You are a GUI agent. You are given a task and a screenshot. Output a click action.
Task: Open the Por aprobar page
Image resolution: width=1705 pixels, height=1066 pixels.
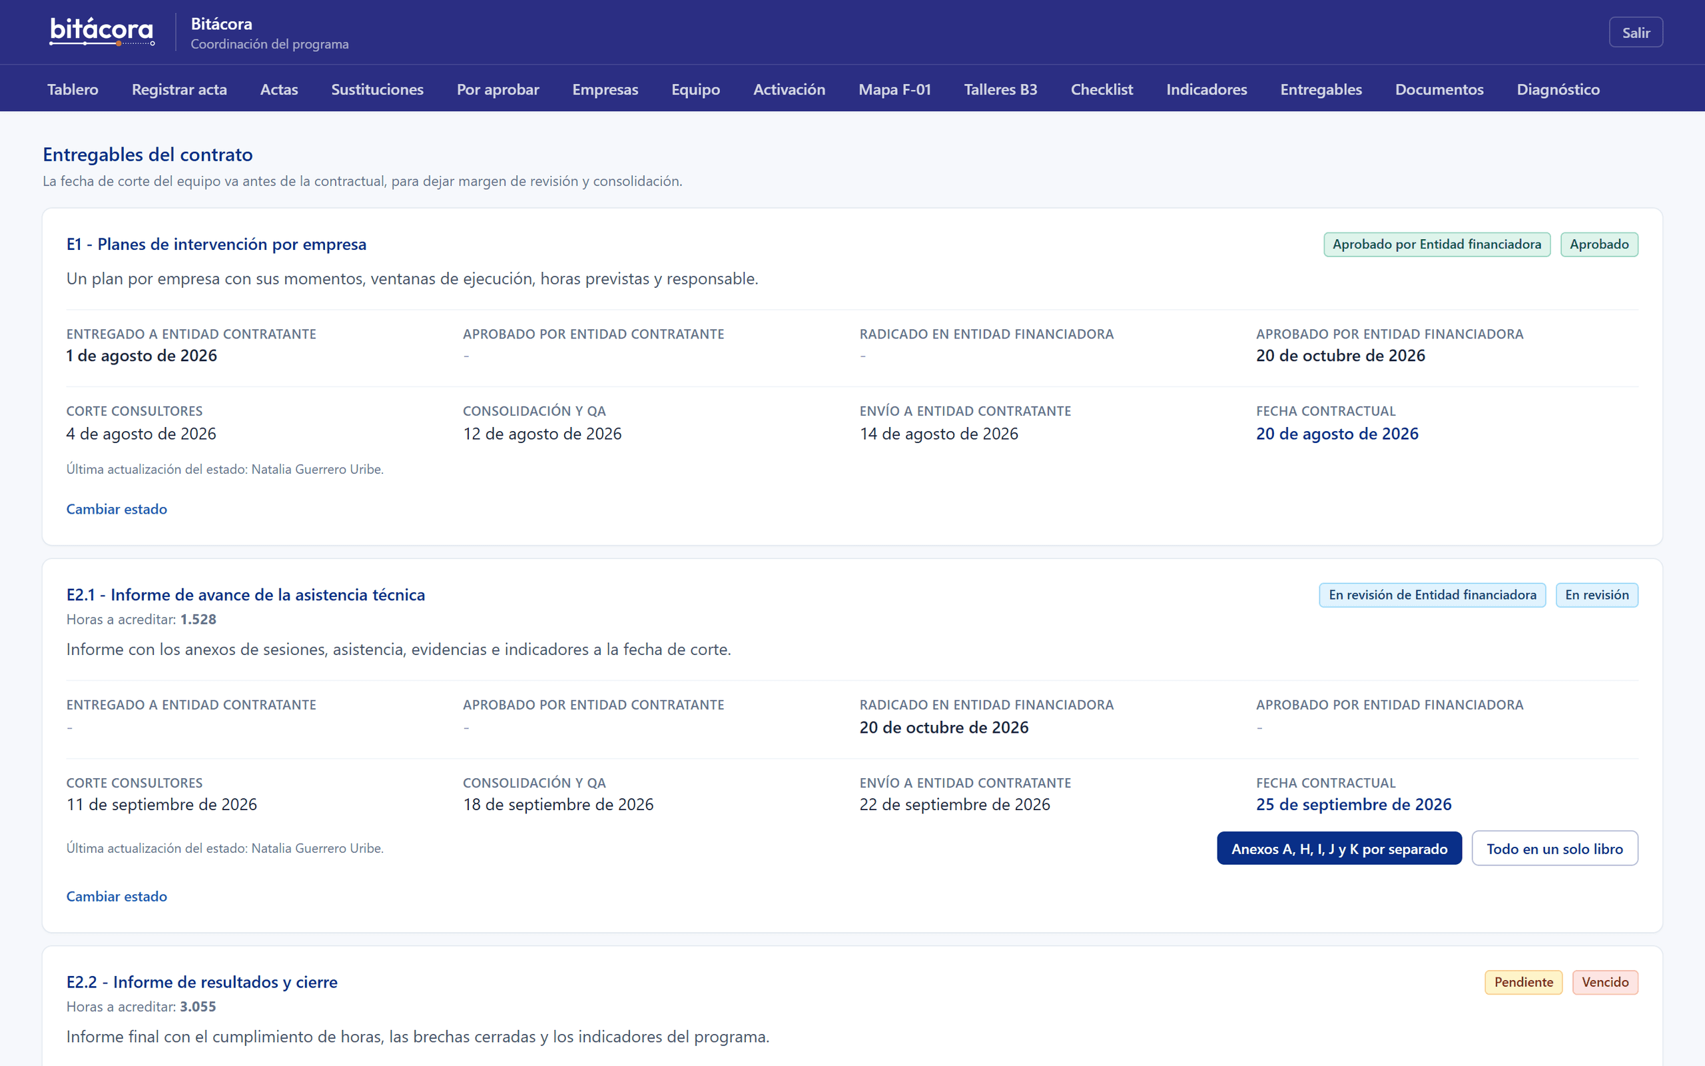498,89
